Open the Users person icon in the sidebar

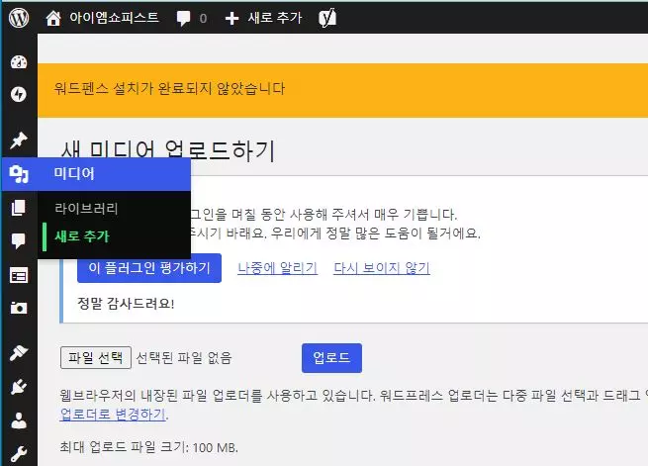tap(19, 420)
